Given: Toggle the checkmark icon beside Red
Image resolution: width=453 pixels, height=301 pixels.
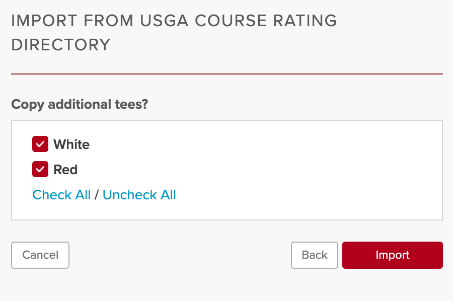Looking at the screenshot, I should click(x=40, y=169).
